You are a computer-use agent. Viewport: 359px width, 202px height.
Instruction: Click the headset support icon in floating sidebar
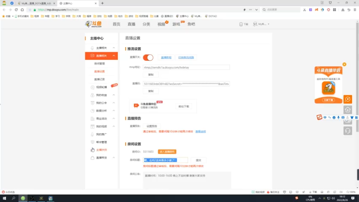pyautogui.click(x=347, y=131)
